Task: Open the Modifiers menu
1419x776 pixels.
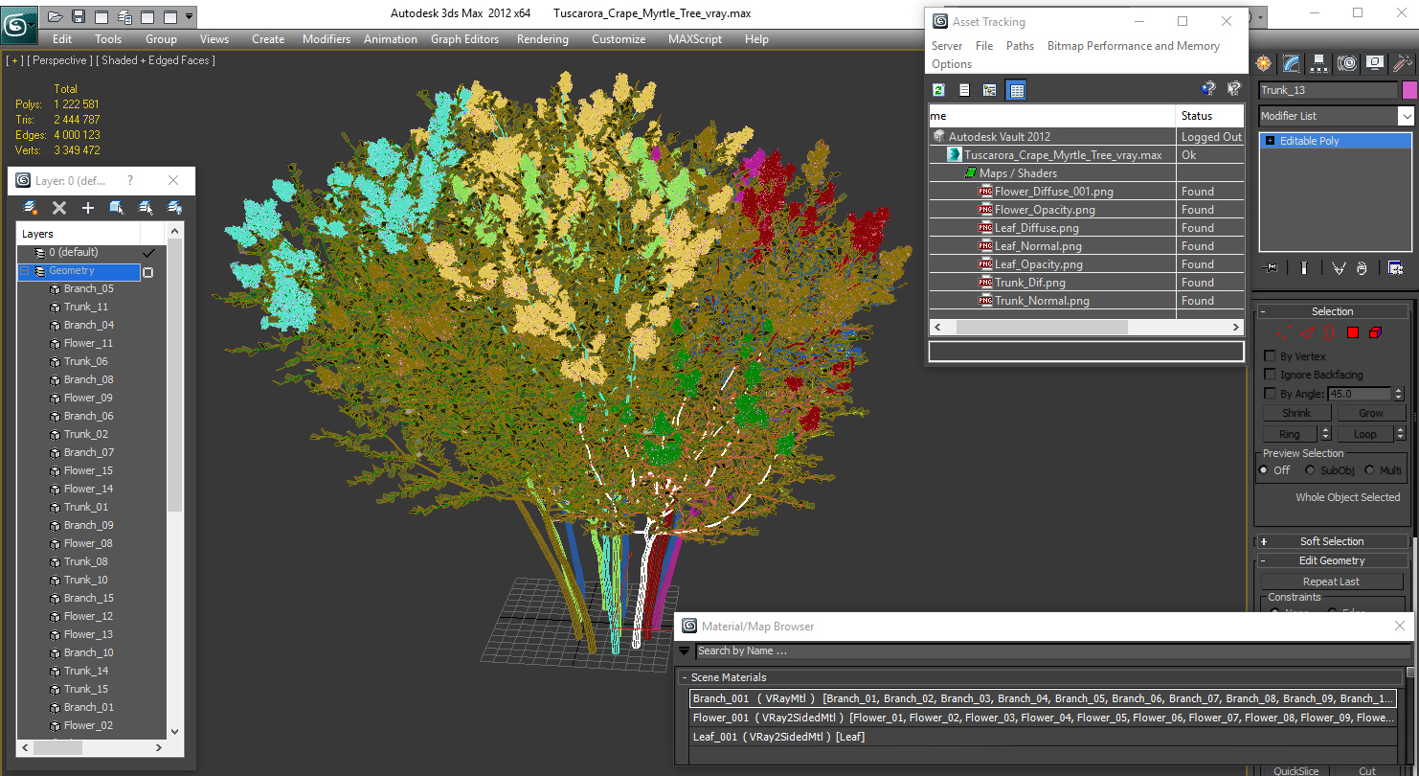Action: [327, 39]
